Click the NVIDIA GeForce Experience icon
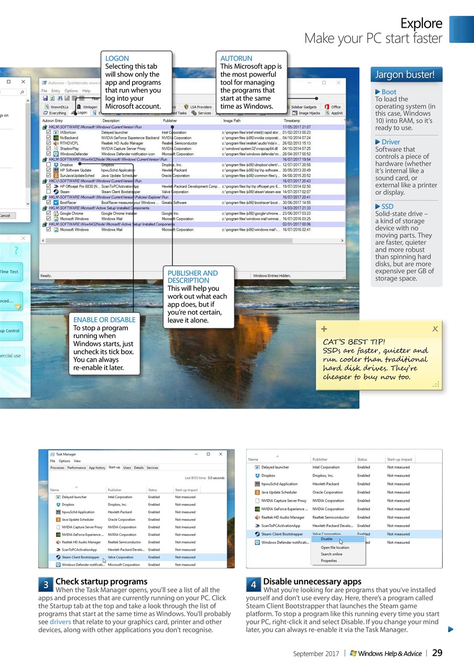Viewport: 474px width, 670px height. [x=57, y=534]
